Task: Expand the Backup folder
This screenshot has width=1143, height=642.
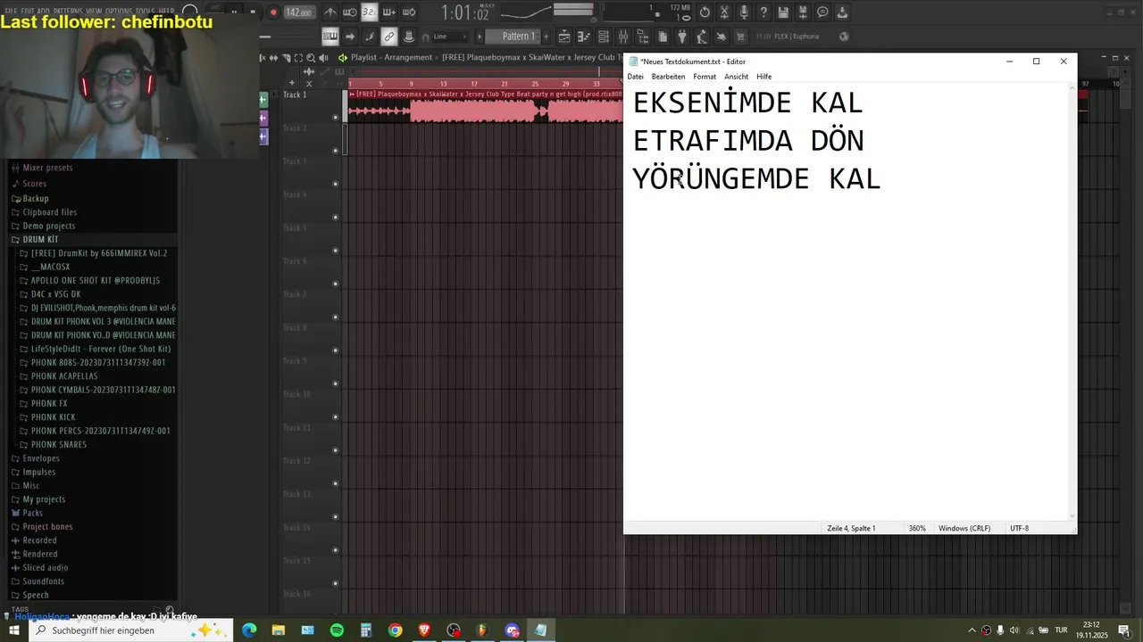Action: (36, 198)
